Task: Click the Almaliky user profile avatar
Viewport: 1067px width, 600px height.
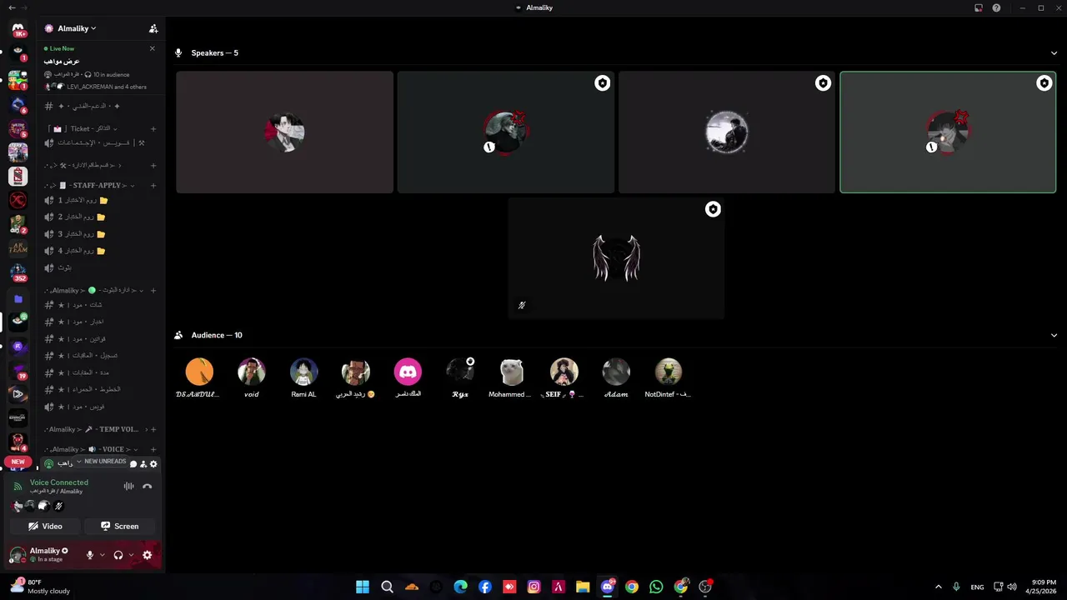Action: [18, 554]
